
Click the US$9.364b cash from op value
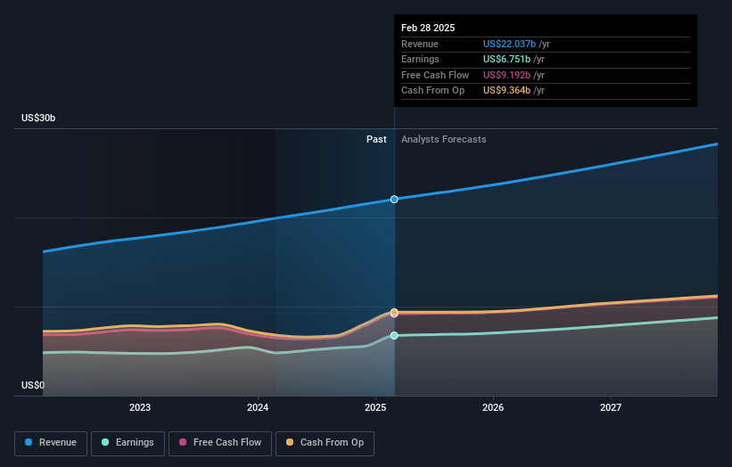tap(506, 91)
